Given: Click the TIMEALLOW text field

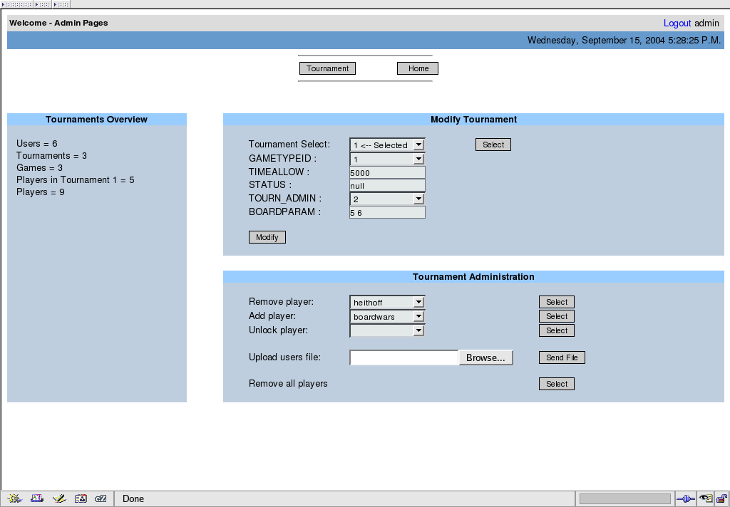Looking at the screenshot, I should pyautogui.click(x=387, y=172).
